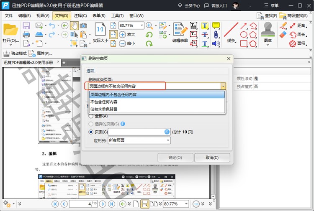
Task: Select the red Line drawing tool
Action: coord(231,32)
